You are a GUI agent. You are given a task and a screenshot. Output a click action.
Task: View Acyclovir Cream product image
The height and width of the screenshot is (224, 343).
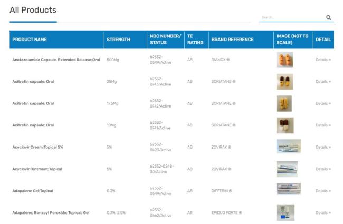(289, 146)
